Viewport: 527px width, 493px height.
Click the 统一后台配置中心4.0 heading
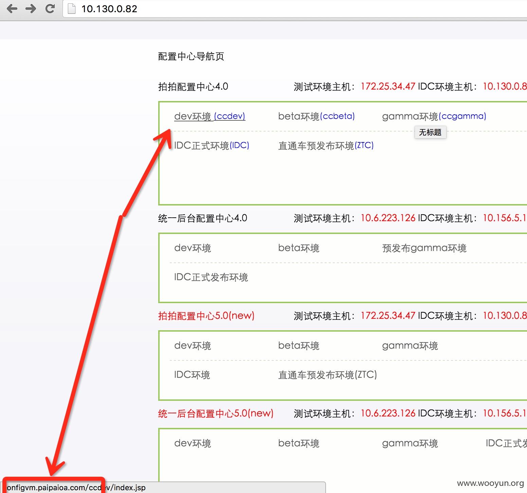pyautogui.click(x=202, y=218)
